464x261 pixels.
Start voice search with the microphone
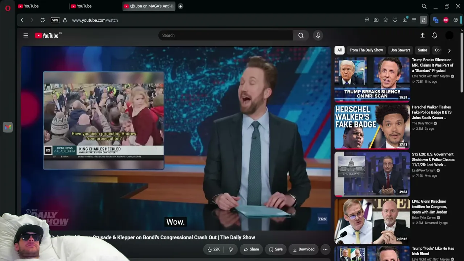[x=318, y=36]
